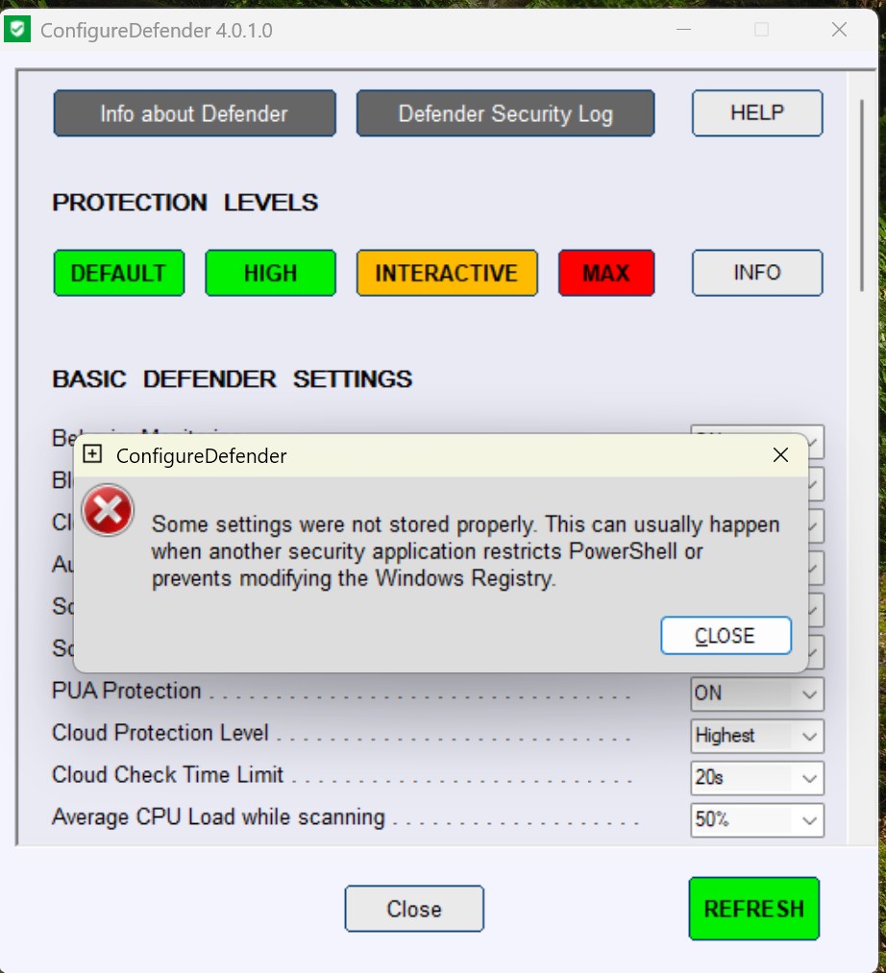Open protection levels INFO

tap(757, 273)
